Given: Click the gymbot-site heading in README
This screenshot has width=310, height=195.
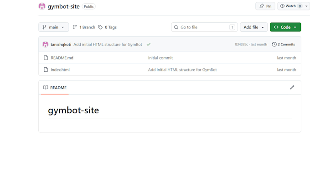Looking at the screenshot, I should pos(73,110).
